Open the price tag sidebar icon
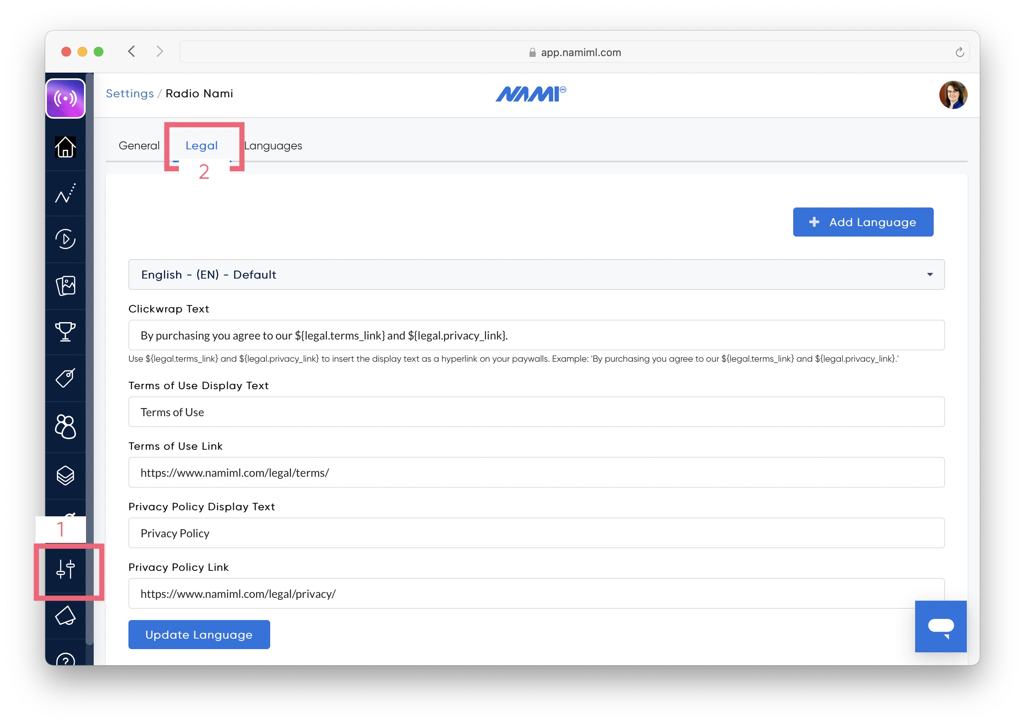 click(65, 378)
